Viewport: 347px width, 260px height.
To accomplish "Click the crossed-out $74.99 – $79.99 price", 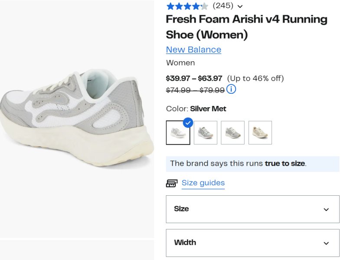I will coord(195,90).
